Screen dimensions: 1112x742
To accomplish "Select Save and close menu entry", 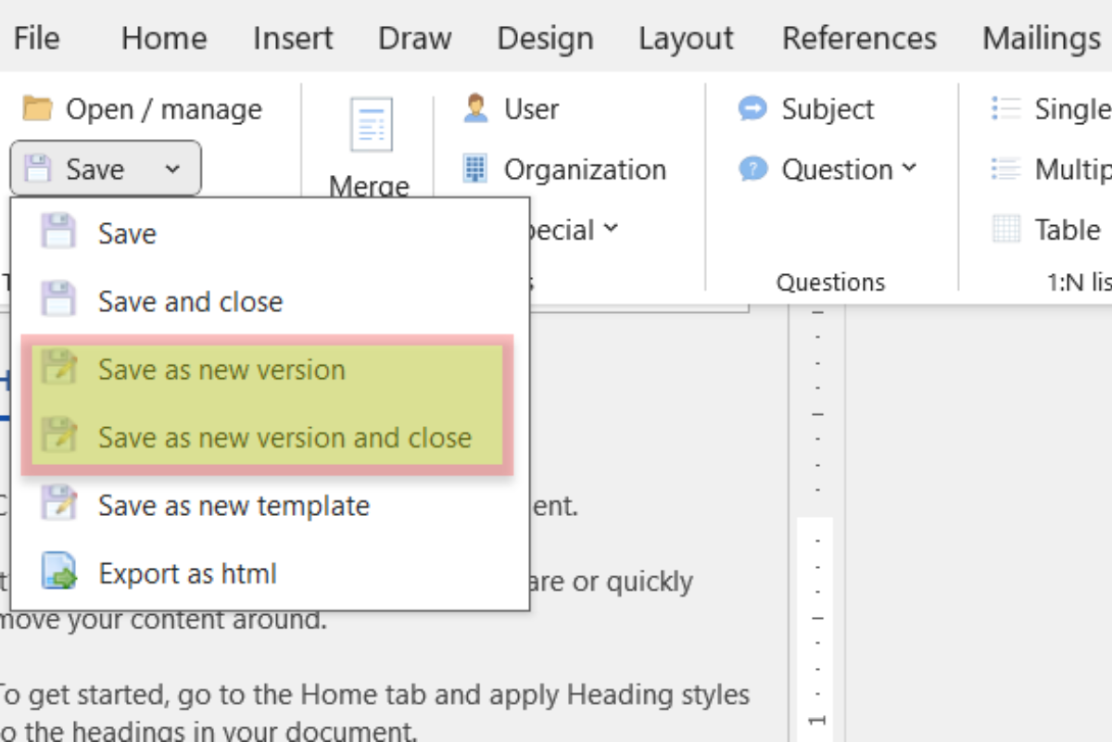I will pyautogui.click(x=190, y=301).
